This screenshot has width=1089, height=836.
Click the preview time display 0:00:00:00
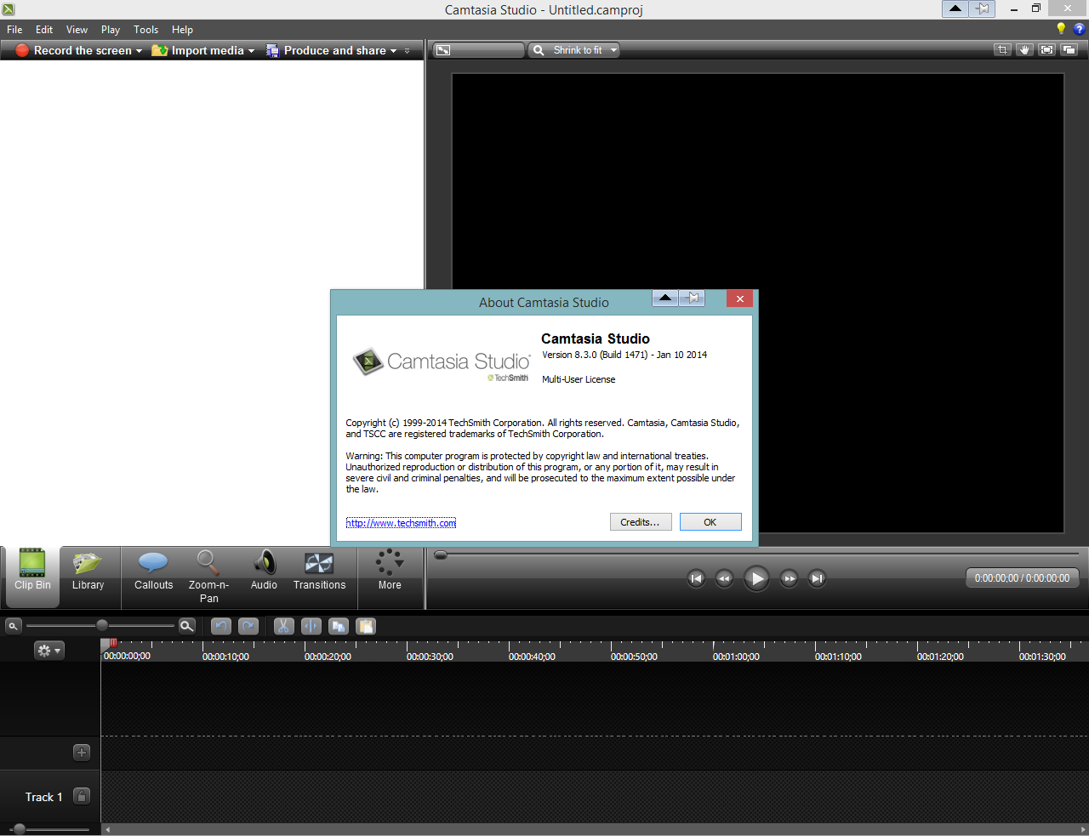click(x=1022, y=578)
